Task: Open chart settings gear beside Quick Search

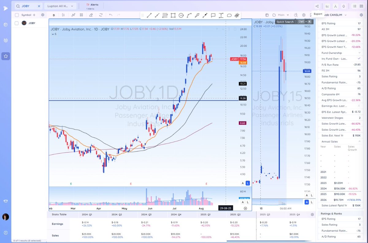Action: click(x=304, y=15)
